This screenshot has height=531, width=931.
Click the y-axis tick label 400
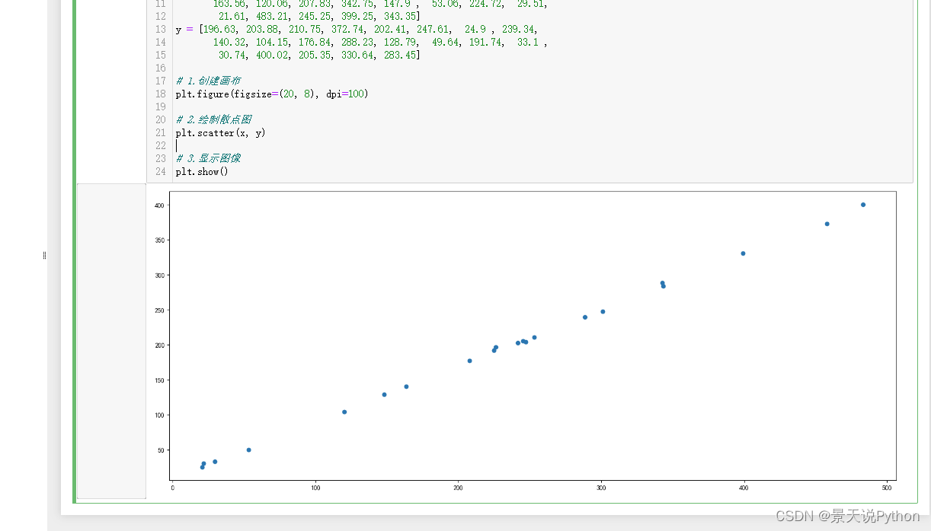pos(158,205)
